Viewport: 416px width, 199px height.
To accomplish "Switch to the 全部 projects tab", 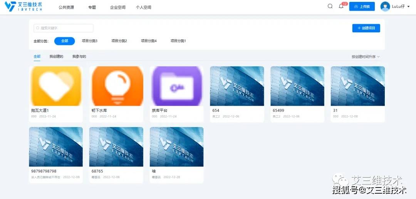I will [37, 56].
